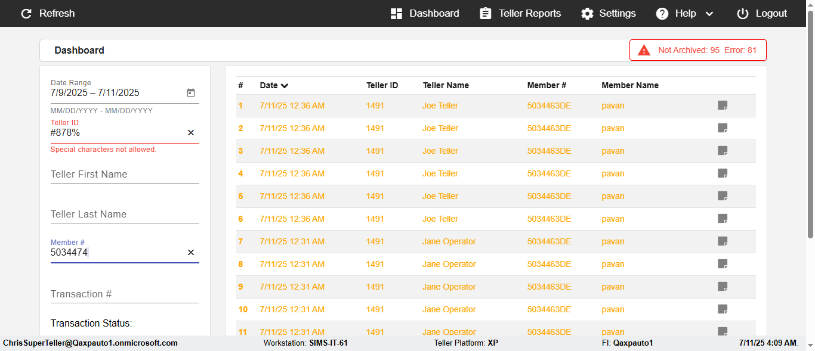Image resolution: width=815 pixels, height=351 pixels.
Task: Click the Teller Last Name field
Action: 125,214
